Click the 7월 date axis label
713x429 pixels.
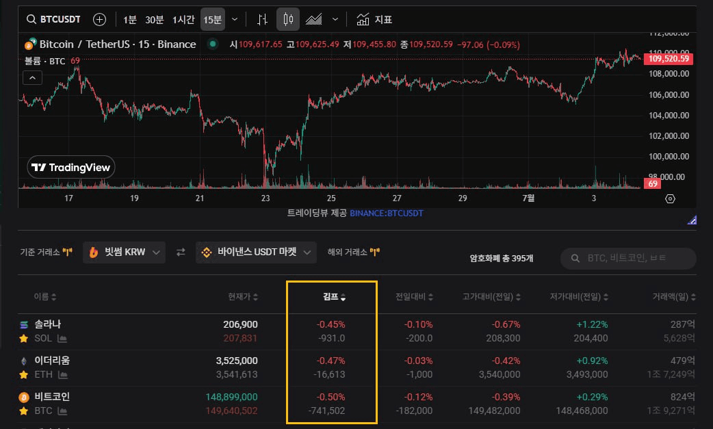pyautogui.click(x=528, y=198)
